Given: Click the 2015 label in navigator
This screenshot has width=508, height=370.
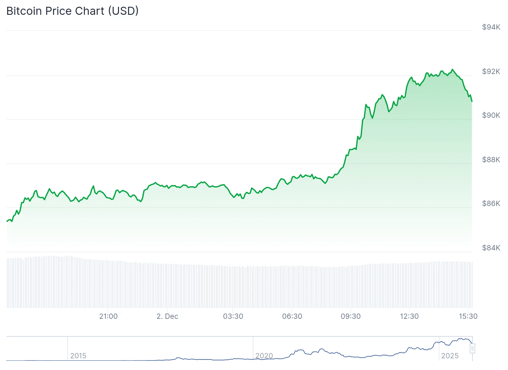Looking at the screenshot, I should (x=78, y=356).
